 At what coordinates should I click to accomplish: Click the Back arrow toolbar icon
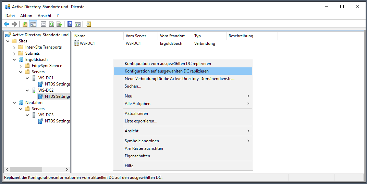click(7, 24)
